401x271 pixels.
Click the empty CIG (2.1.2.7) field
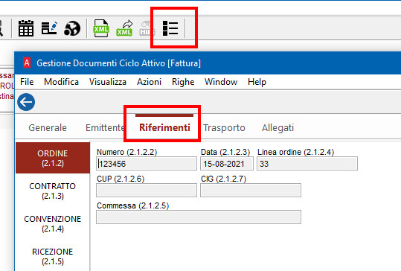[251, 191]
